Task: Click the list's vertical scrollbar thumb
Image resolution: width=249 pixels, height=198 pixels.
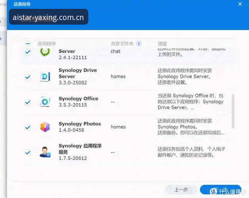Action: 233,111
